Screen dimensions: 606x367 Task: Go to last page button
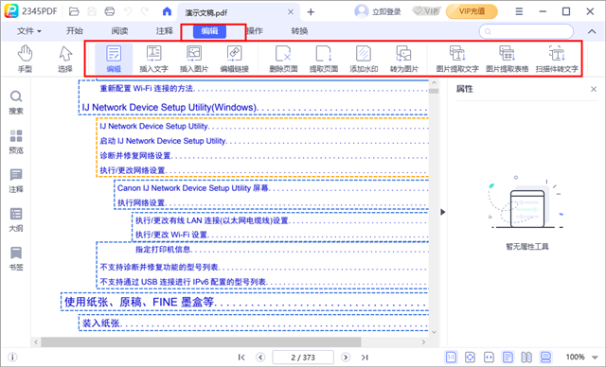tap(365, 358)
